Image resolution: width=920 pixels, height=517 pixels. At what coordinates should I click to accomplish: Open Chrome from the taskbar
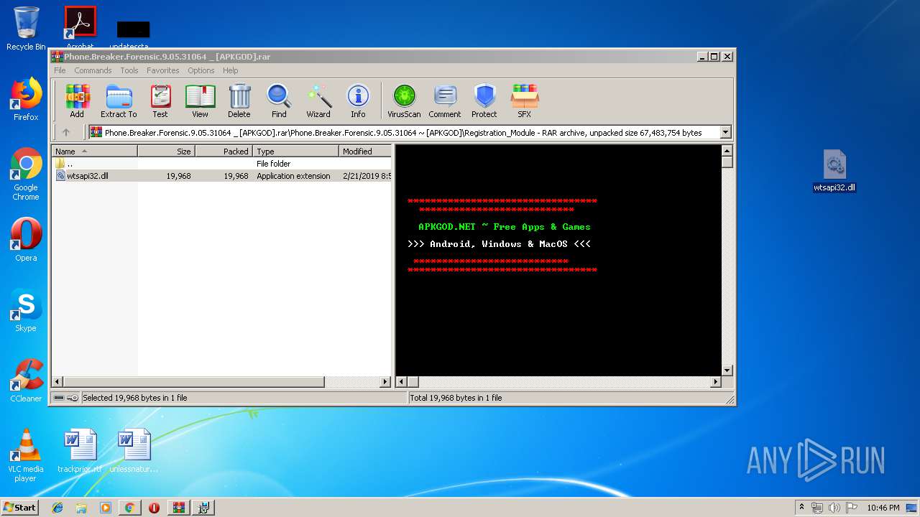coord(129,508)
